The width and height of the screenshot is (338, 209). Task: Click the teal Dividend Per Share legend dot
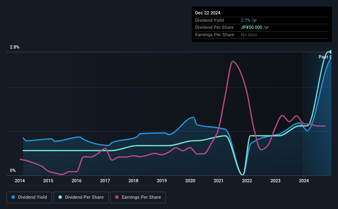[x=60, y=197]
